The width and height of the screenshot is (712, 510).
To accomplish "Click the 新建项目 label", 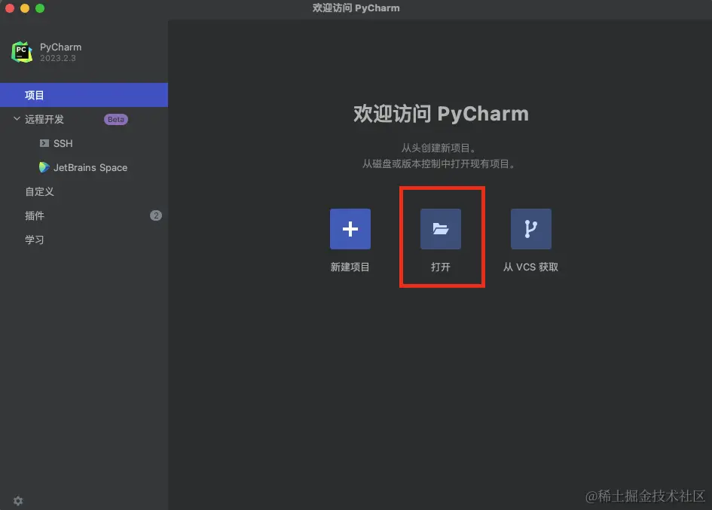I will tap(350, 267).
